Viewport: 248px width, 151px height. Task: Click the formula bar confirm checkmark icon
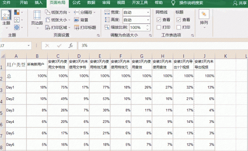pyautogui.click(x=59, y=46)
